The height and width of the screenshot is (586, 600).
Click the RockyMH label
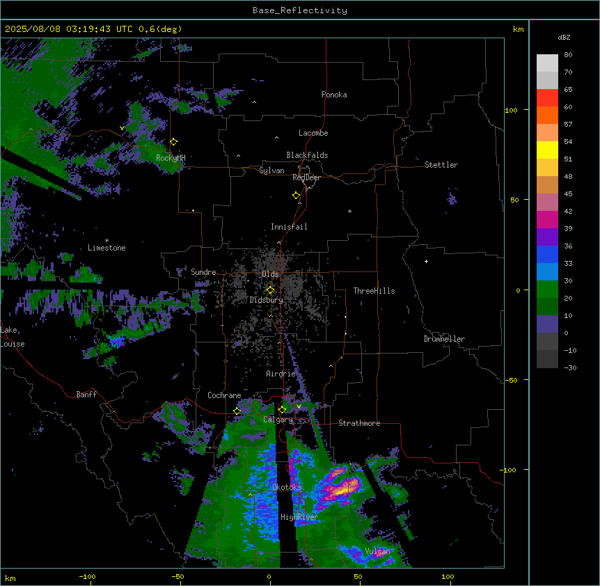click(171, 157)
